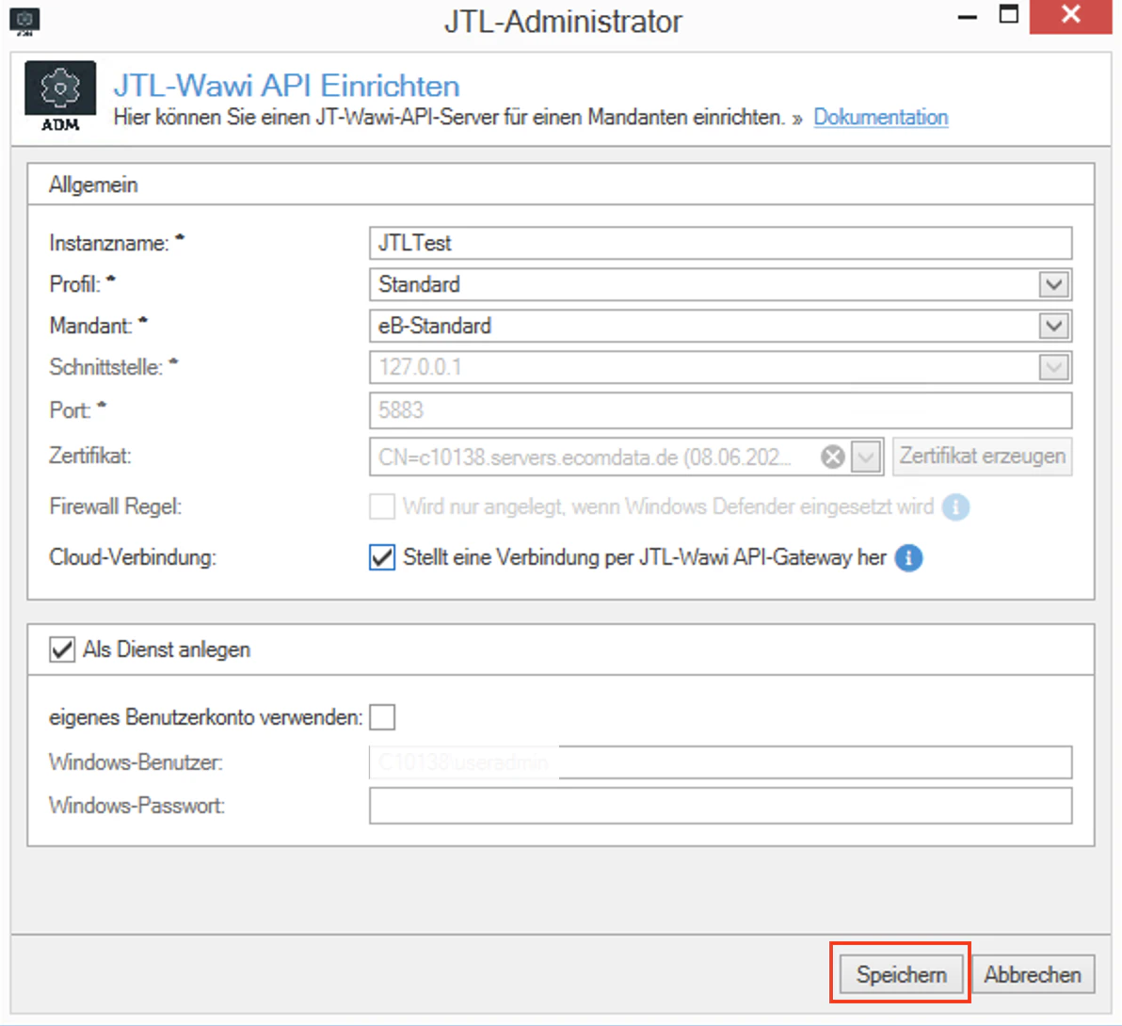Show info for Firewall Regel
1122x1026 pixels.
955,507
